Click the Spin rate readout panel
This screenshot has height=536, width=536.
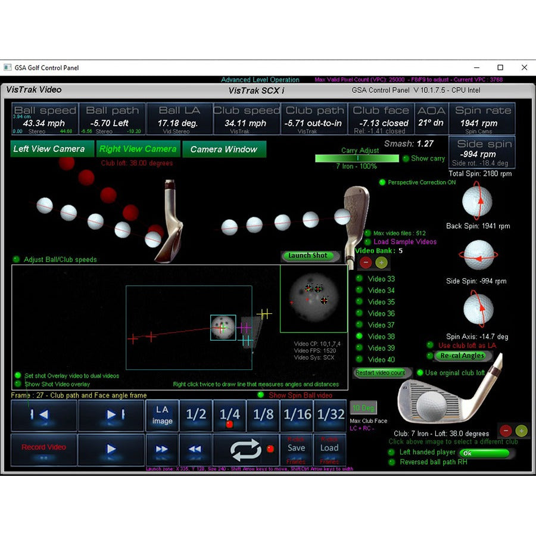tap(482, 119)
